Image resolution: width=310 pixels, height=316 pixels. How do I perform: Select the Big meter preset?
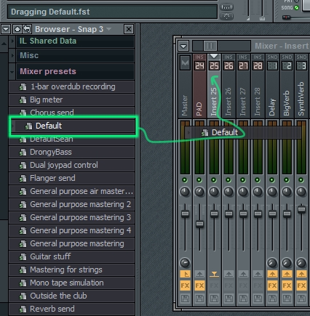[x=71, y=100]
